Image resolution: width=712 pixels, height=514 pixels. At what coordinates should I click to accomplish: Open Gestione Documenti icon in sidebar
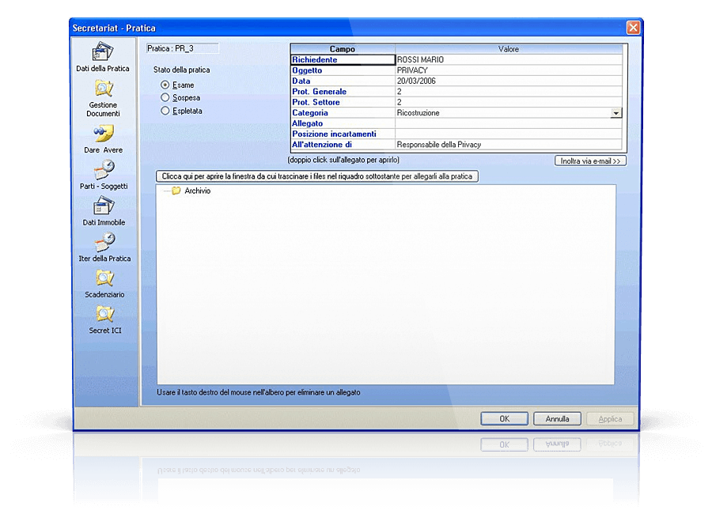[104, 88]
